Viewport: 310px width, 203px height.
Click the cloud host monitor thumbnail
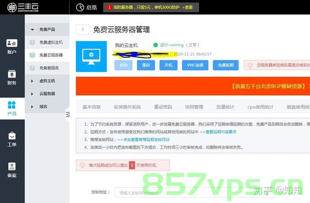tap(91, 56)
